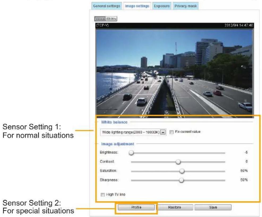Image resolution: width=262 pixels, height=217 pixels.
Task: Click the Brightness value -5
Action: click(246, 152)
